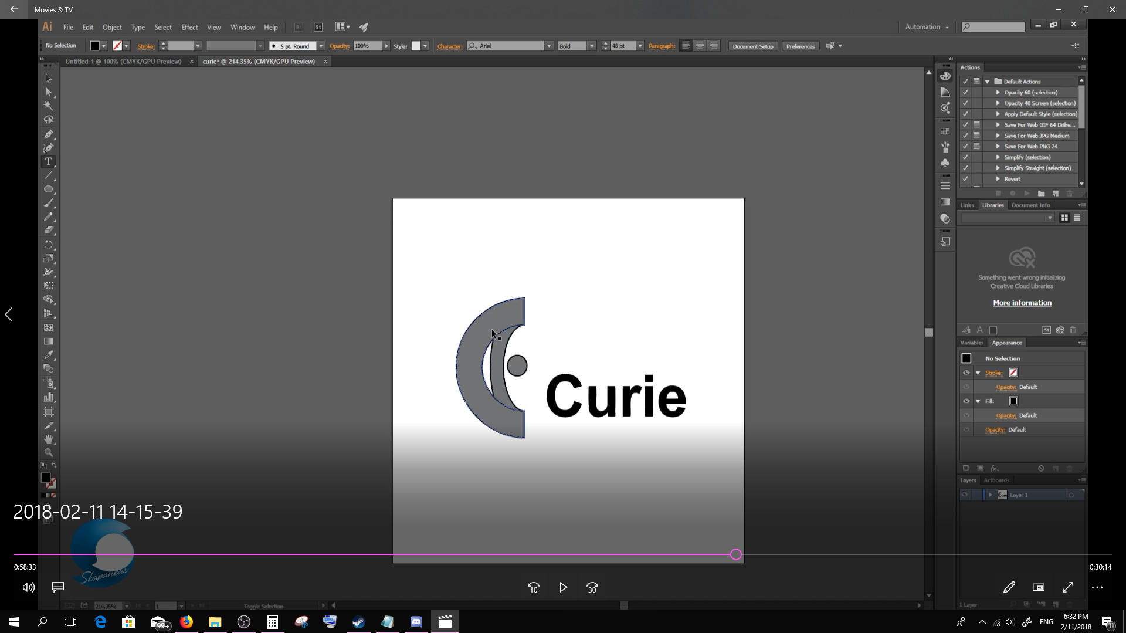The height and width of the screenshot is (633, 1126).
Task: Open the 5 pt Round brush dropdown
Action: (321, 46)
